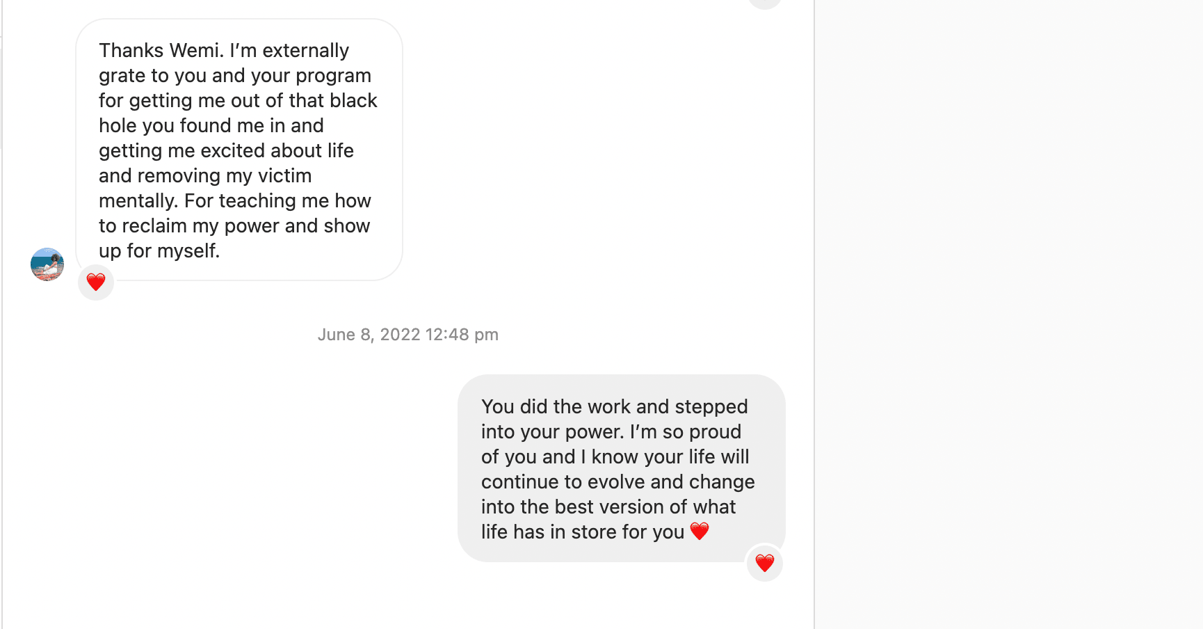Click the words "continue to evolve" in reply
This screenshot has width=1203, height=629.
click(x=563, y=482)
